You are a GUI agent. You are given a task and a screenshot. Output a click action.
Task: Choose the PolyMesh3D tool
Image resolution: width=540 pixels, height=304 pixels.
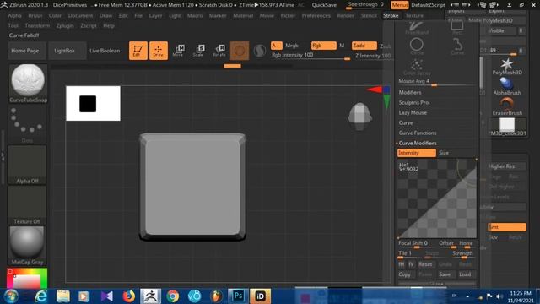pyautogui.click(x=507, y=67)
